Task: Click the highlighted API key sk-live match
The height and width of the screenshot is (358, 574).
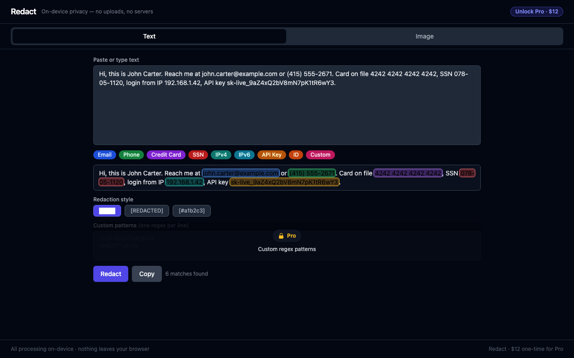Action: (x=284, y=182)
